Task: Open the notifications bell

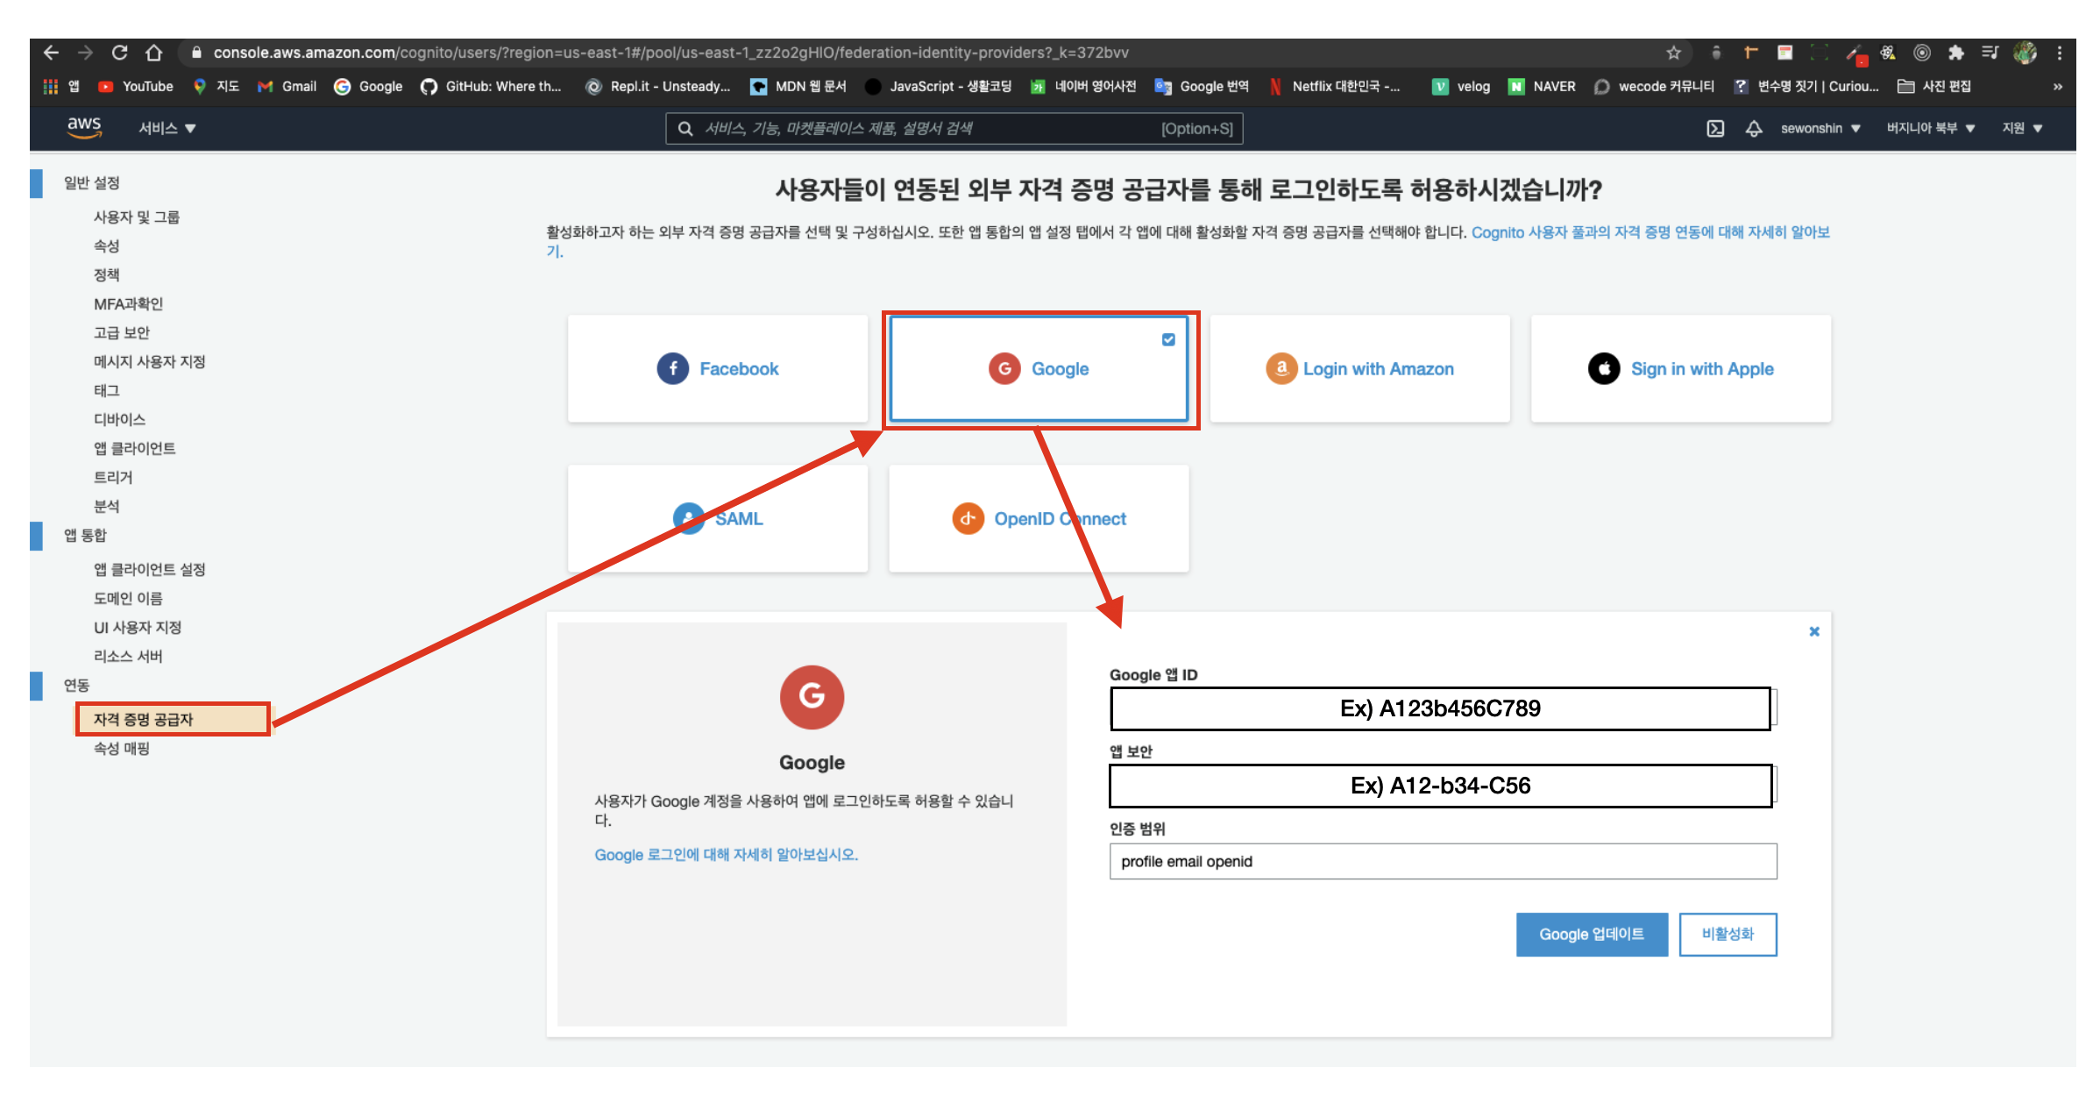Action: pos(1754,128)
